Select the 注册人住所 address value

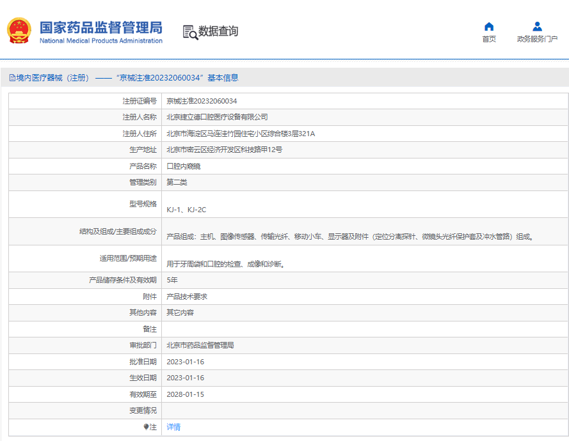tap(241, 134)
